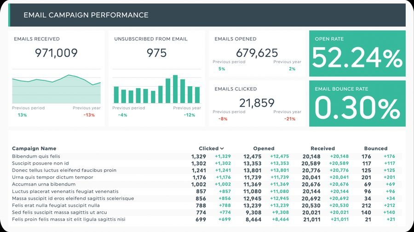Click the -8% previous period under Emails Clicked
414x232 pixels.
coord(223,119)
